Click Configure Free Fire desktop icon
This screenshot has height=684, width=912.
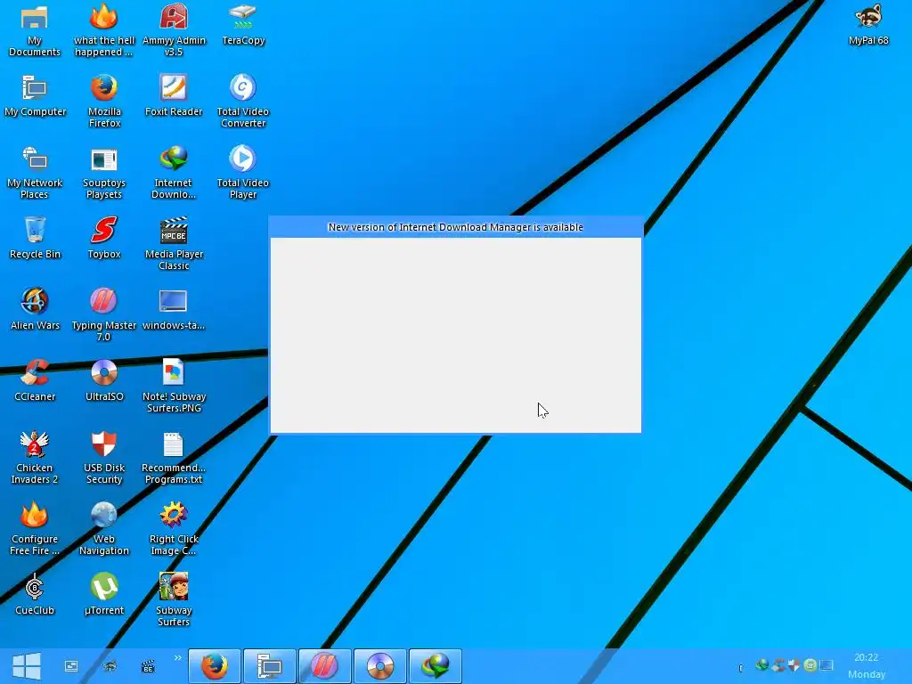pos(35,529)
